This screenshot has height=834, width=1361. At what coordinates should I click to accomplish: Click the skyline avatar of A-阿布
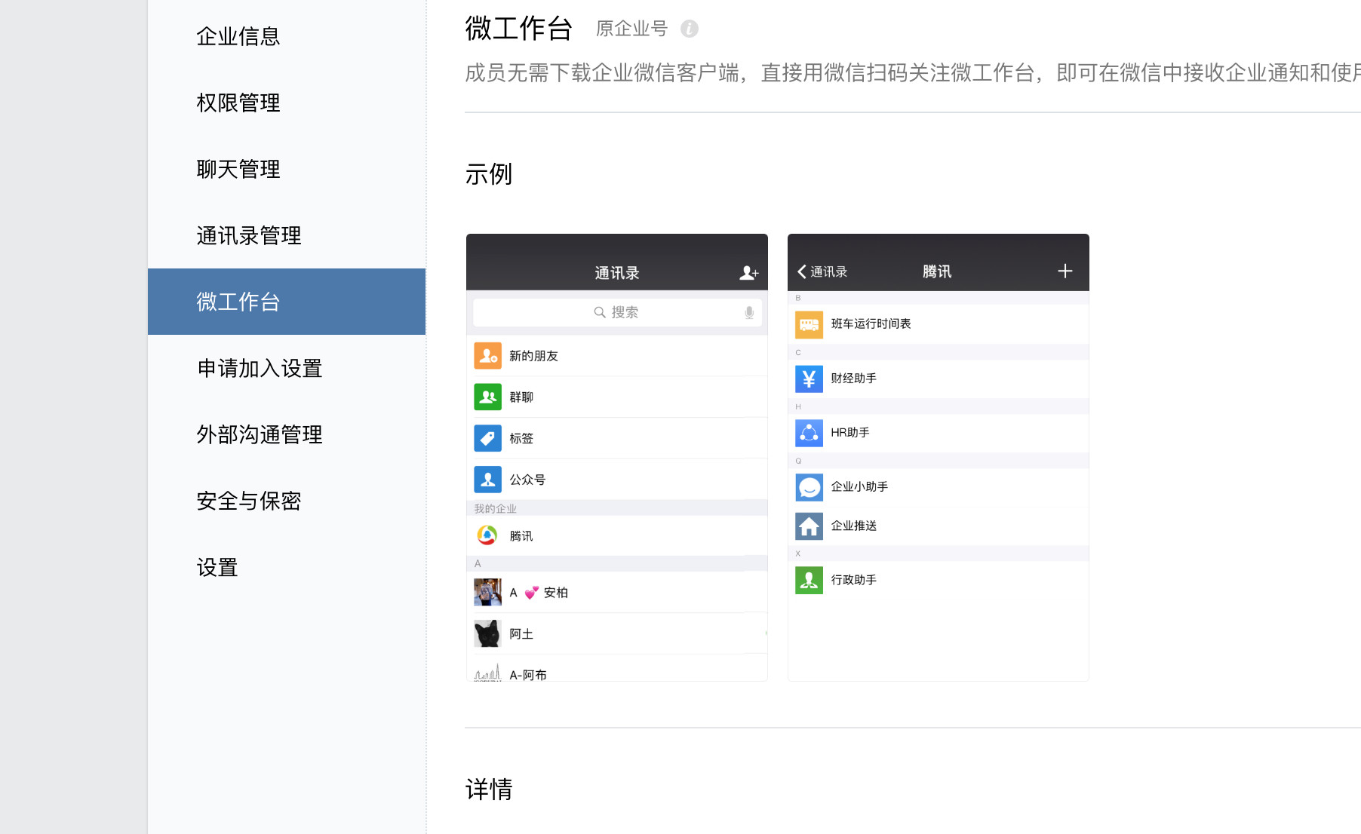(x=487, y=672)
